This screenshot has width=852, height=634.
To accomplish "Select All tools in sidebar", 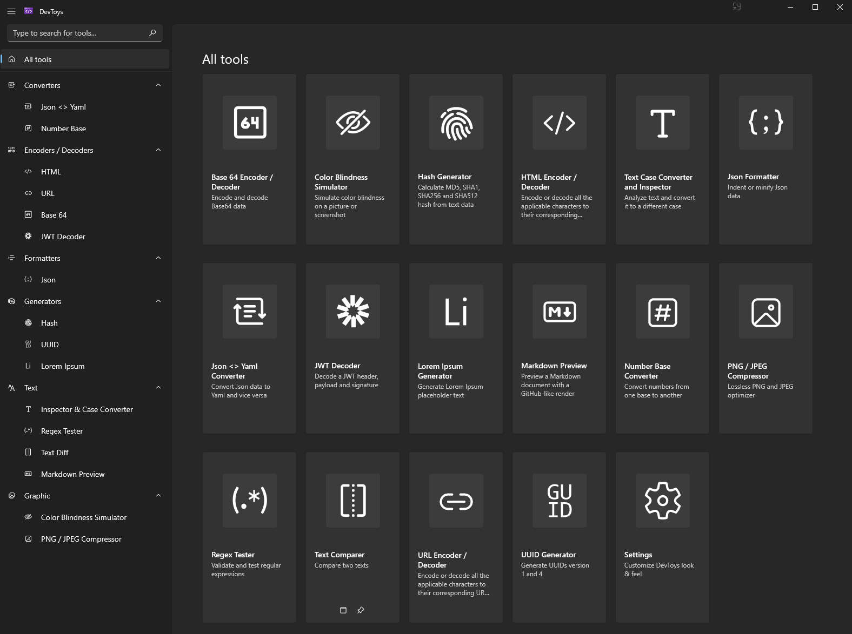I will coord(85,59).
